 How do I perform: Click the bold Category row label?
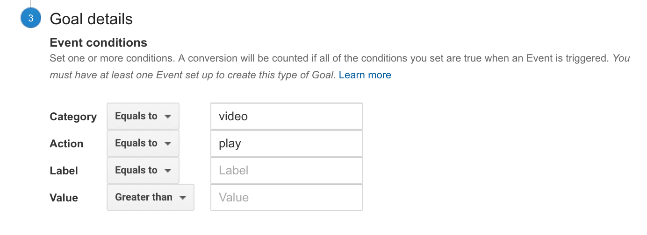[x=73, y=117]
